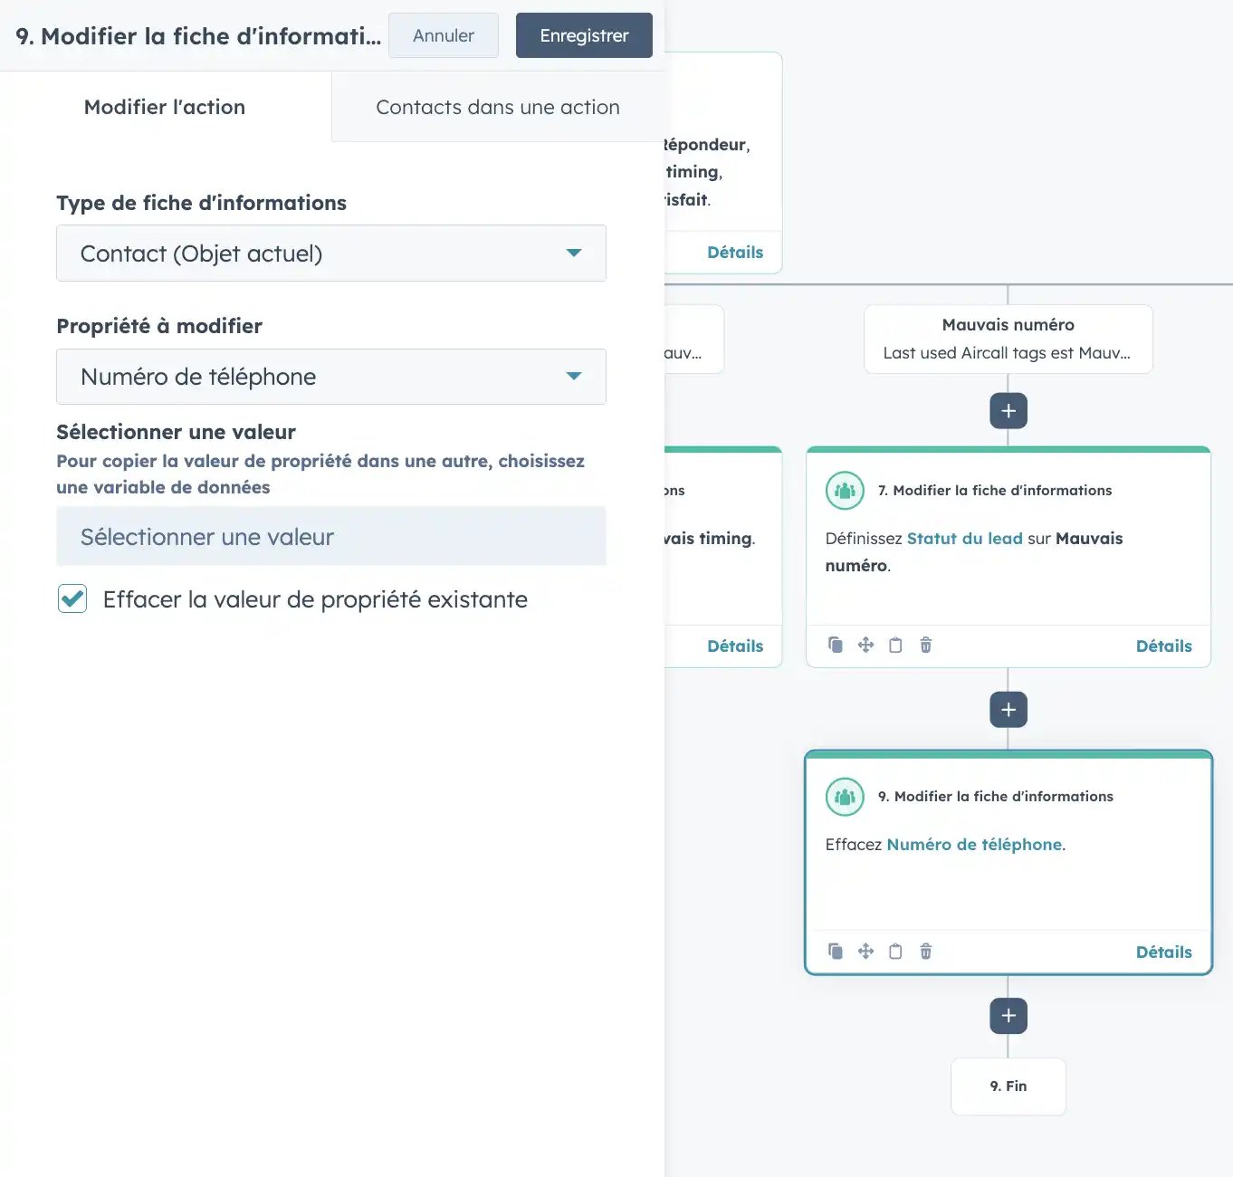Viewport: 1233px width, 1177px height.
Task: Click the Sélectionner une valeur field
Action: tap(330, 537)
